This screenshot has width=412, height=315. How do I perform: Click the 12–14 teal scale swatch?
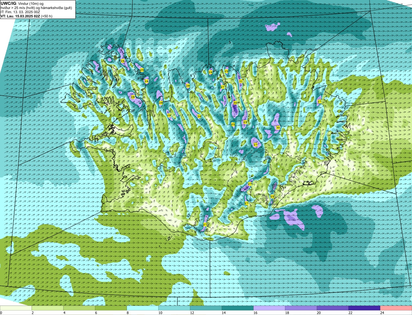(x=206, y=308)
